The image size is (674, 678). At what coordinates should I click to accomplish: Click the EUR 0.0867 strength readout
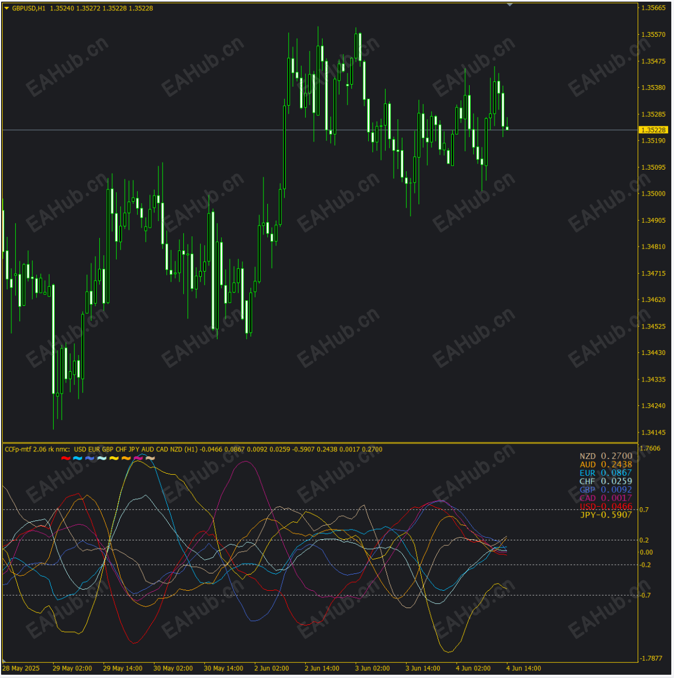tap(606, 473)
